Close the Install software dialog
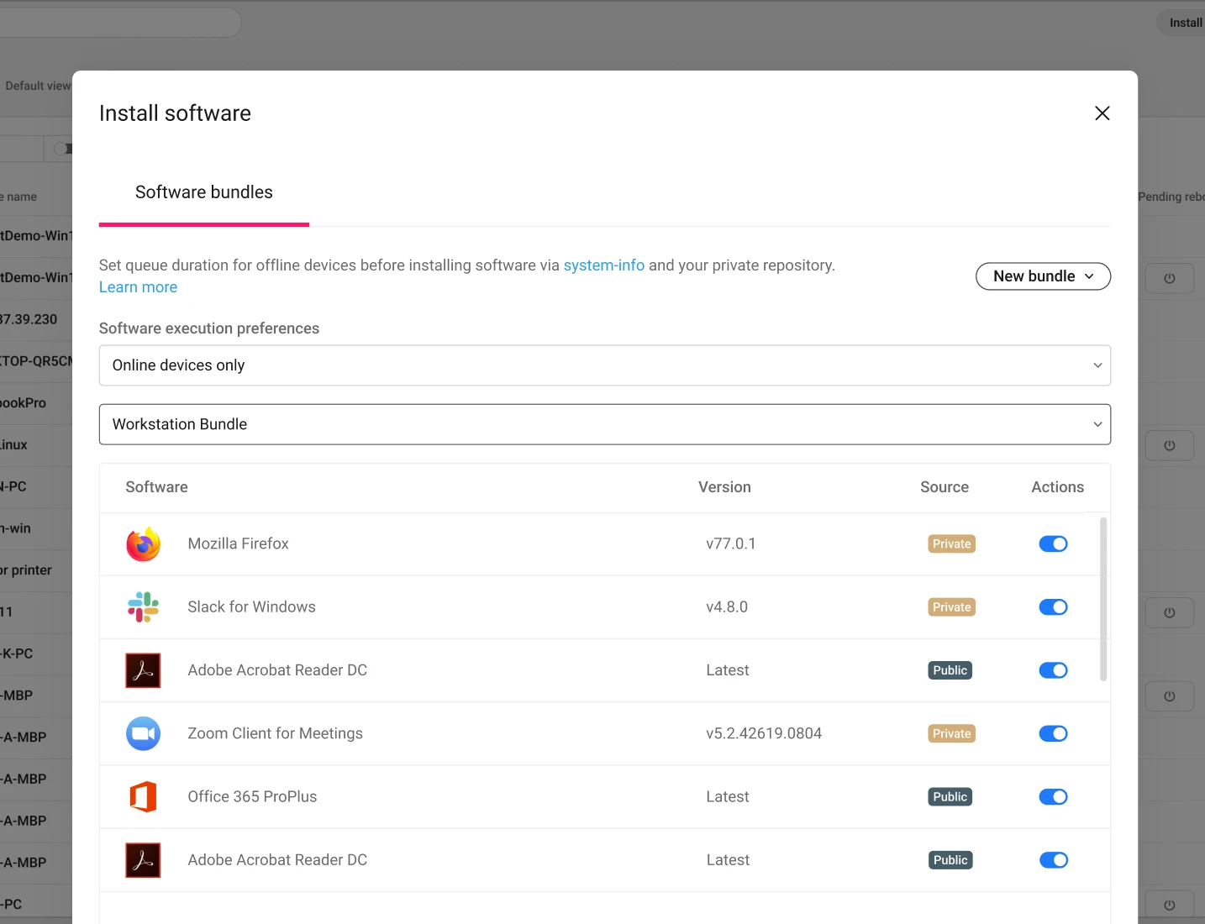 pos(1102,113)
